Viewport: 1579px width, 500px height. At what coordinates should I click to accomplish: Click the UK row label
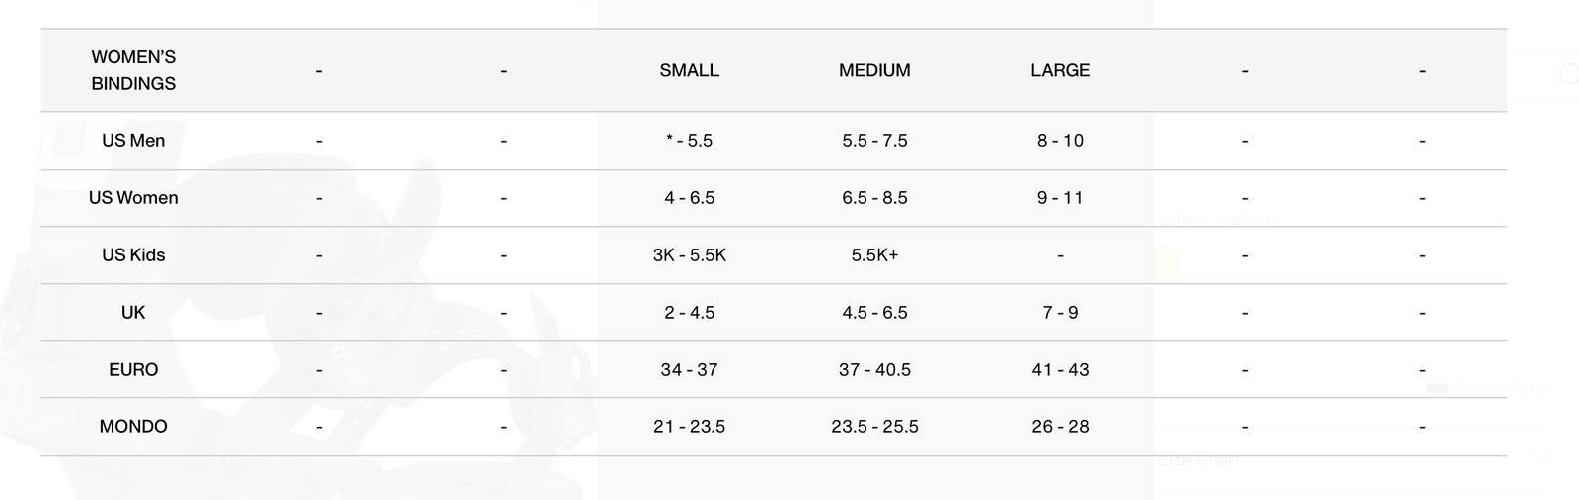coord(133,313)
